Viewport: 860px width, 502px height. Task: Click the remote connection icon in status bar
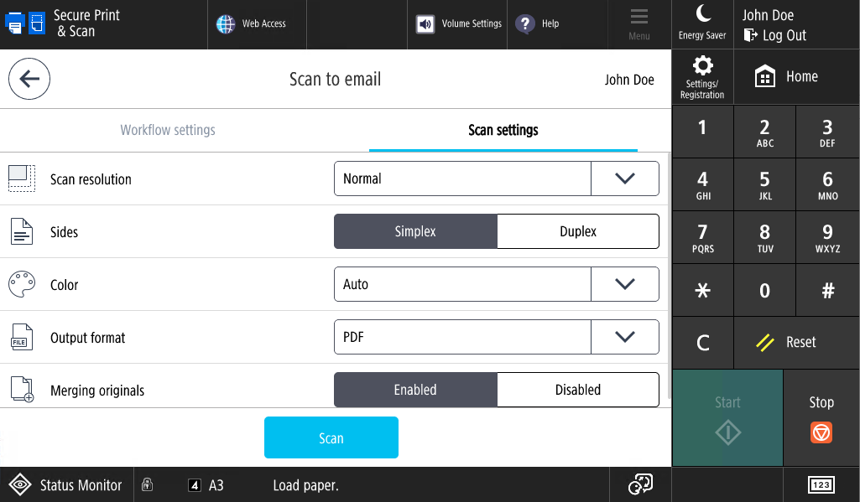click(x=640, y=484)
